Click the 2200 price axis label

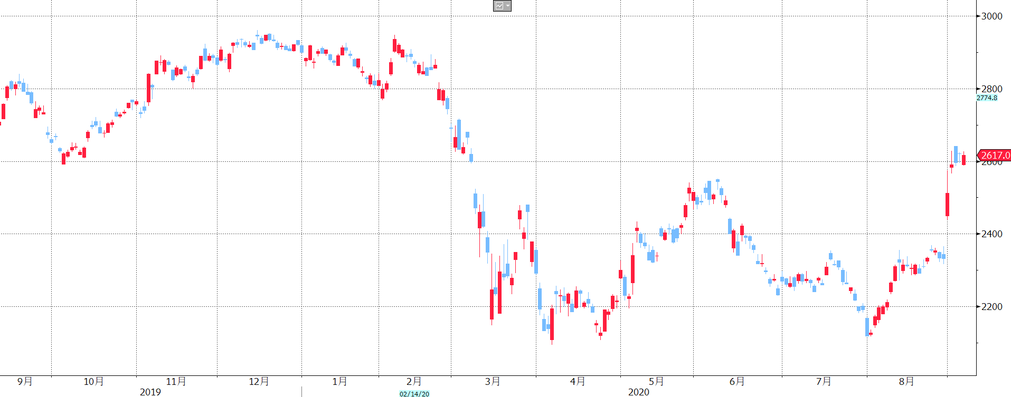[x=991, y=307]
